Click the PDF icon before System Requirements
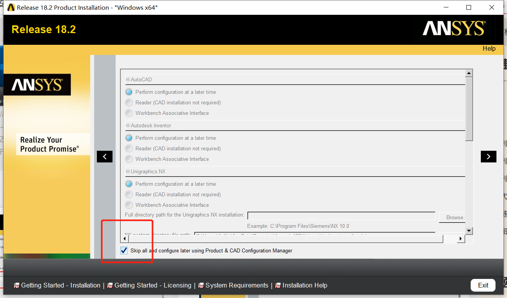 coord(201,286)
